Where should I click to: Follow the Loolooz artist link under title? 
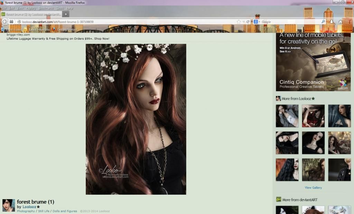(x=29, y=207)
